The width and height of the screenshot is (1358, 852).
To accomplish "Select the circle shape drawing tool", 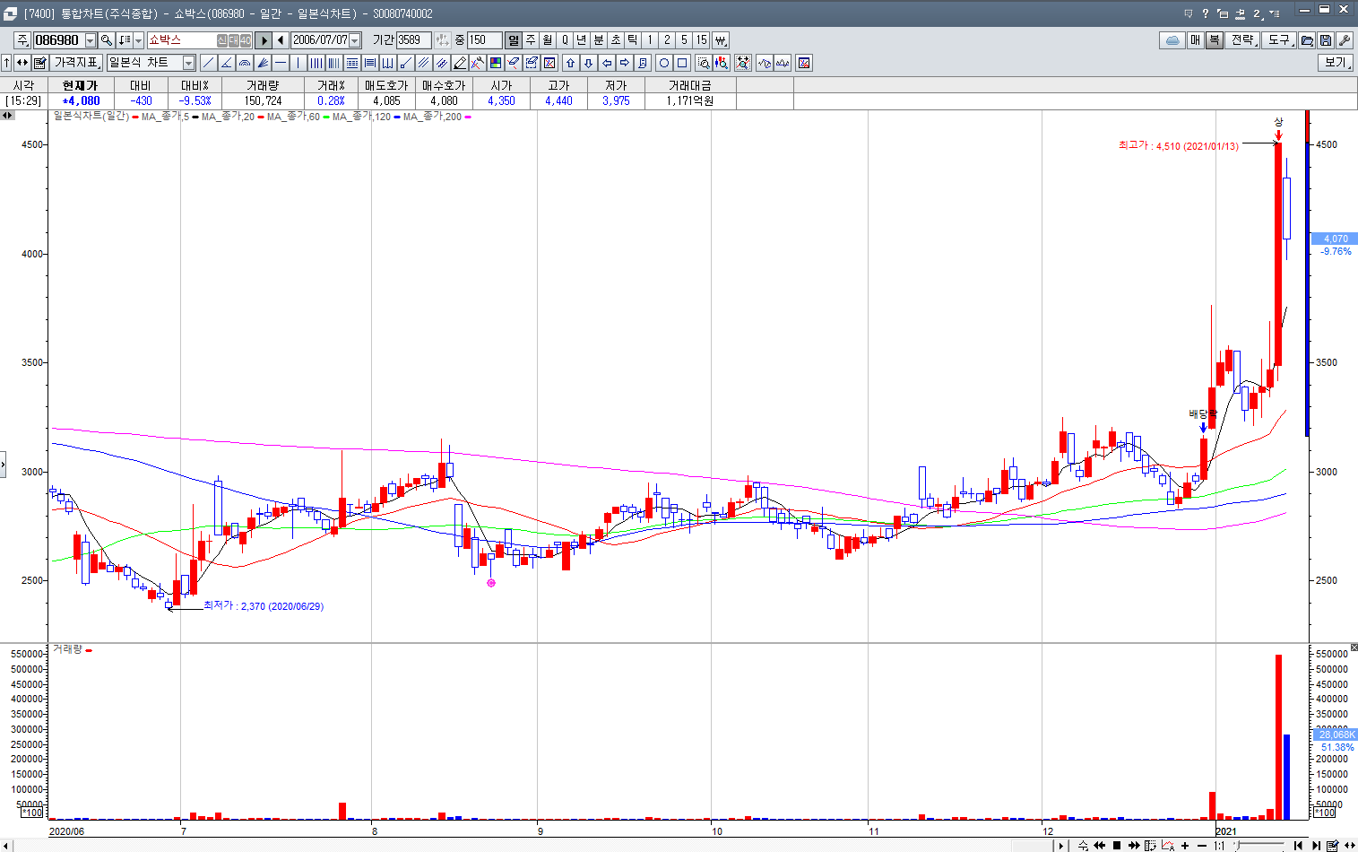I will click(664, 63).
